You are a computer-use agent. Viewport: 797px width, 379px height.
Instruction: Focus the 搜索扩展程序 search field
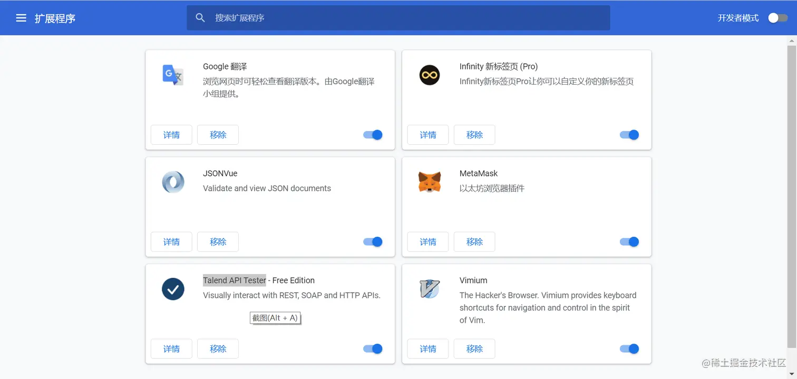point(398,18)
